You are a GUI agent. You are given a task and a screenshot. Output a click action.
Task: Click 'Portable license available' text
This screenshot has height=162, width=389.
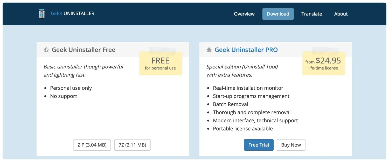coord(243,128)
